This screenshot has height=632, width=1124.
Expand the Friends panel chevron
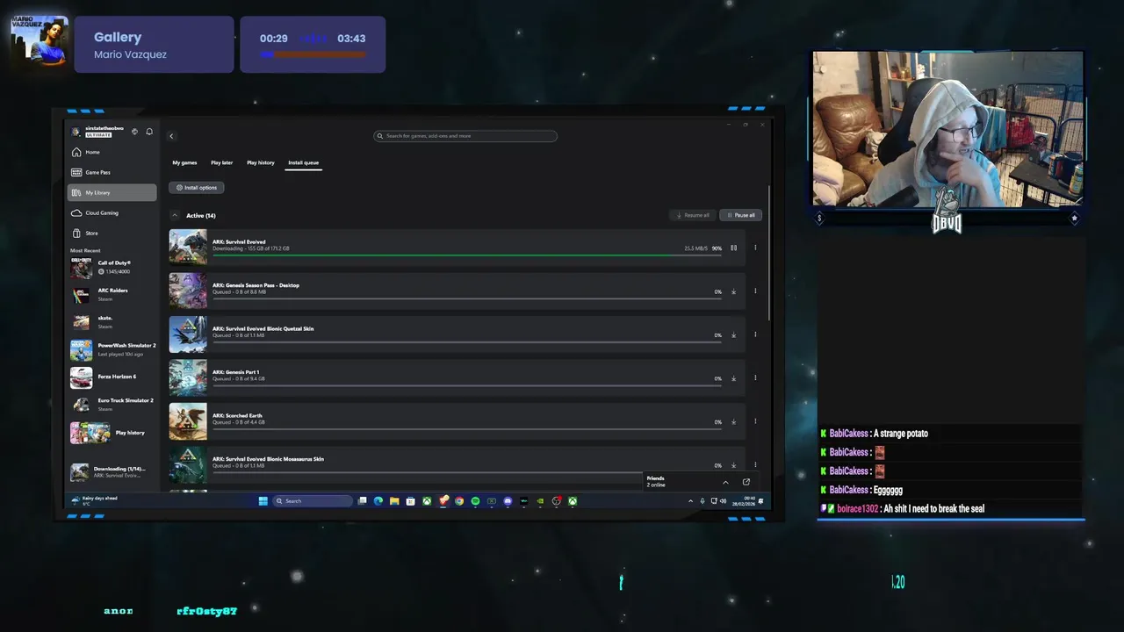pyautogui.click(x=725, y=482)
